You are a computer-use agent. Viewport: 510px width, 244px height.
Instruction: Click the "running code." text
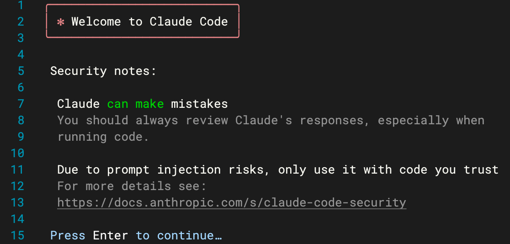(x=103, y=137)
